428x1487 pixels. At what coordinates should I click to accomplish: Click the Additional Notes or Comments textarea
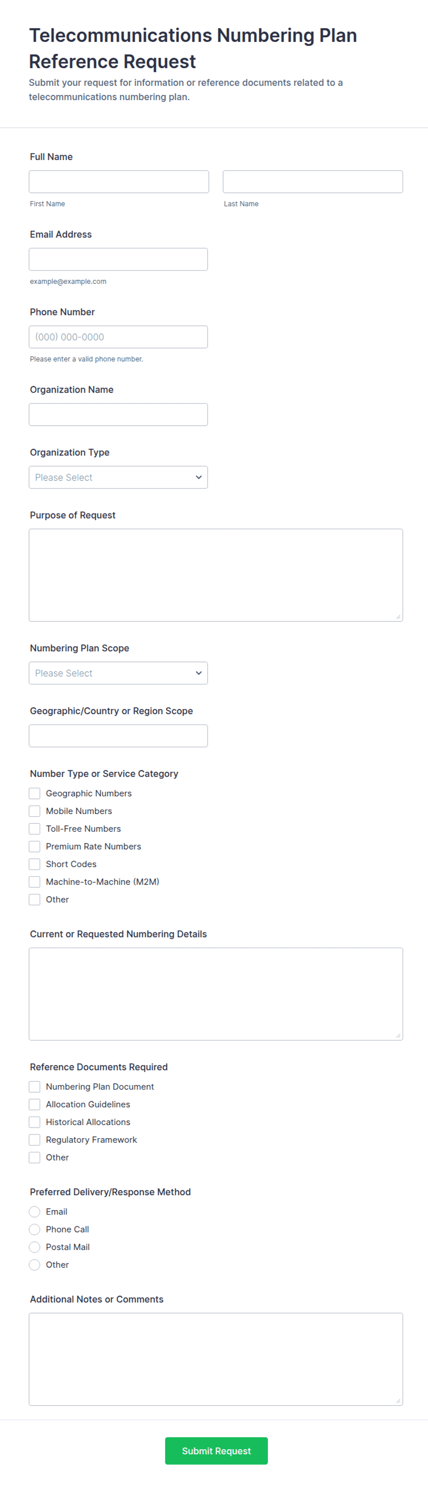coord(215,1359)
